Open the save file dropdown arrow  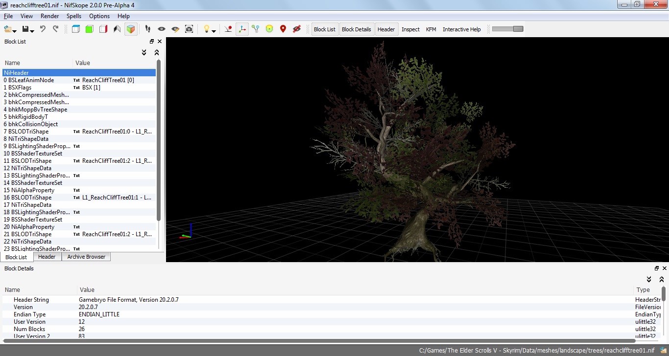[x=32, y=31]
